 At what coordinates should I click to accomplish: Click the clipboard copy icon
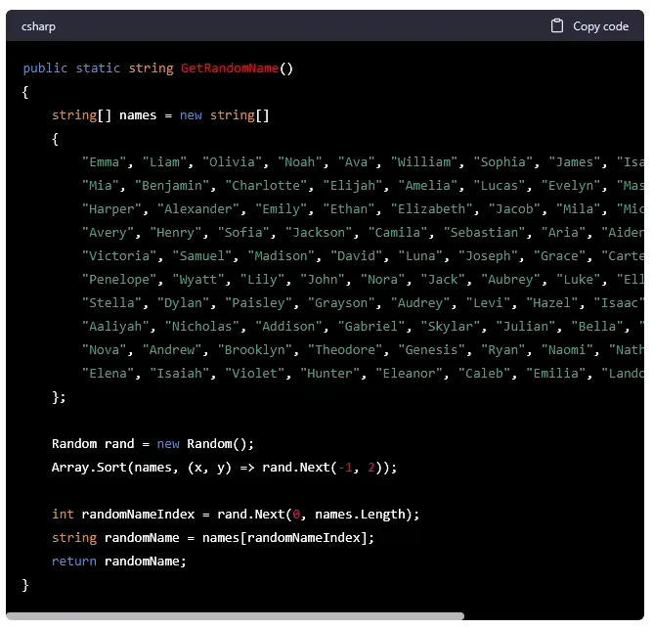[x=557, y=25]
